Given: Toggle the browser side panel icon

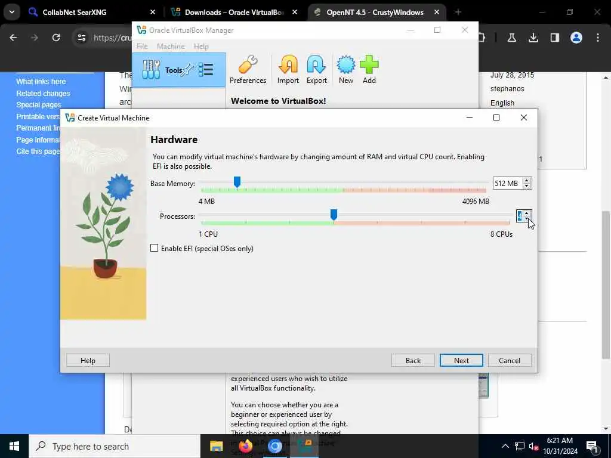Looking at the screenshot, I should click(554, 38).
